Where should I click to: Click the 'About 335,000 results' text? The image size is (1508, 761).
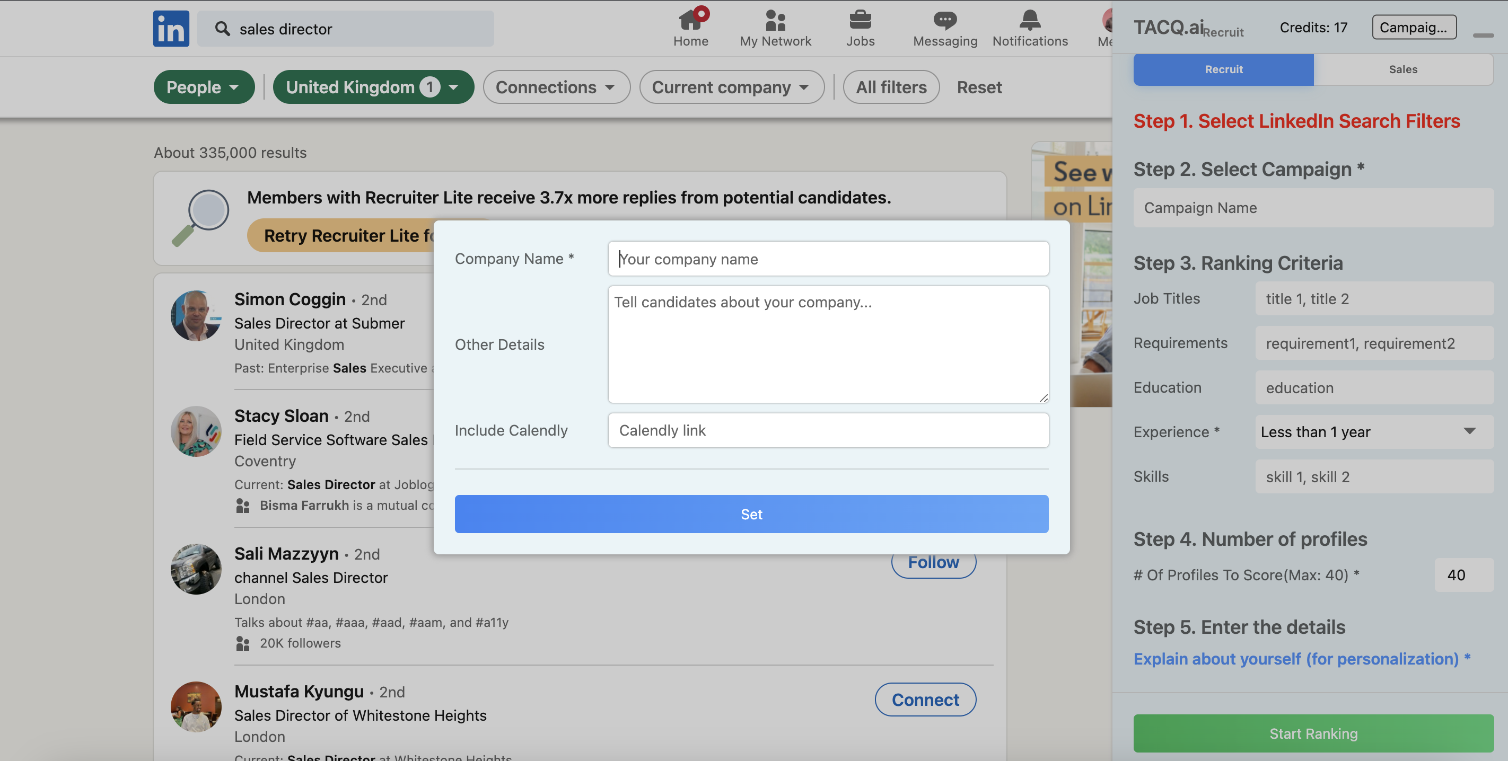(230, 152)
